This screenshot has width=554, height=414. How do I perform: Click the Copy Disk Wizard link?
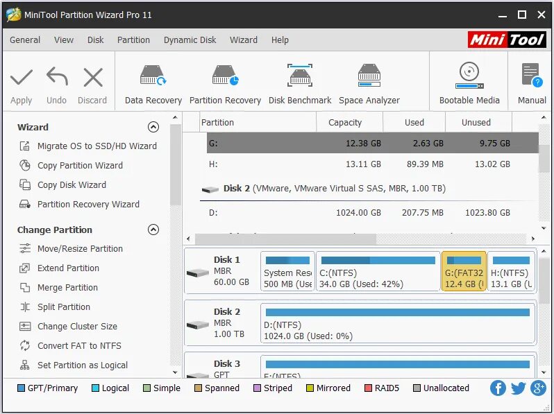pyautogui.click(x=72, y=184)
